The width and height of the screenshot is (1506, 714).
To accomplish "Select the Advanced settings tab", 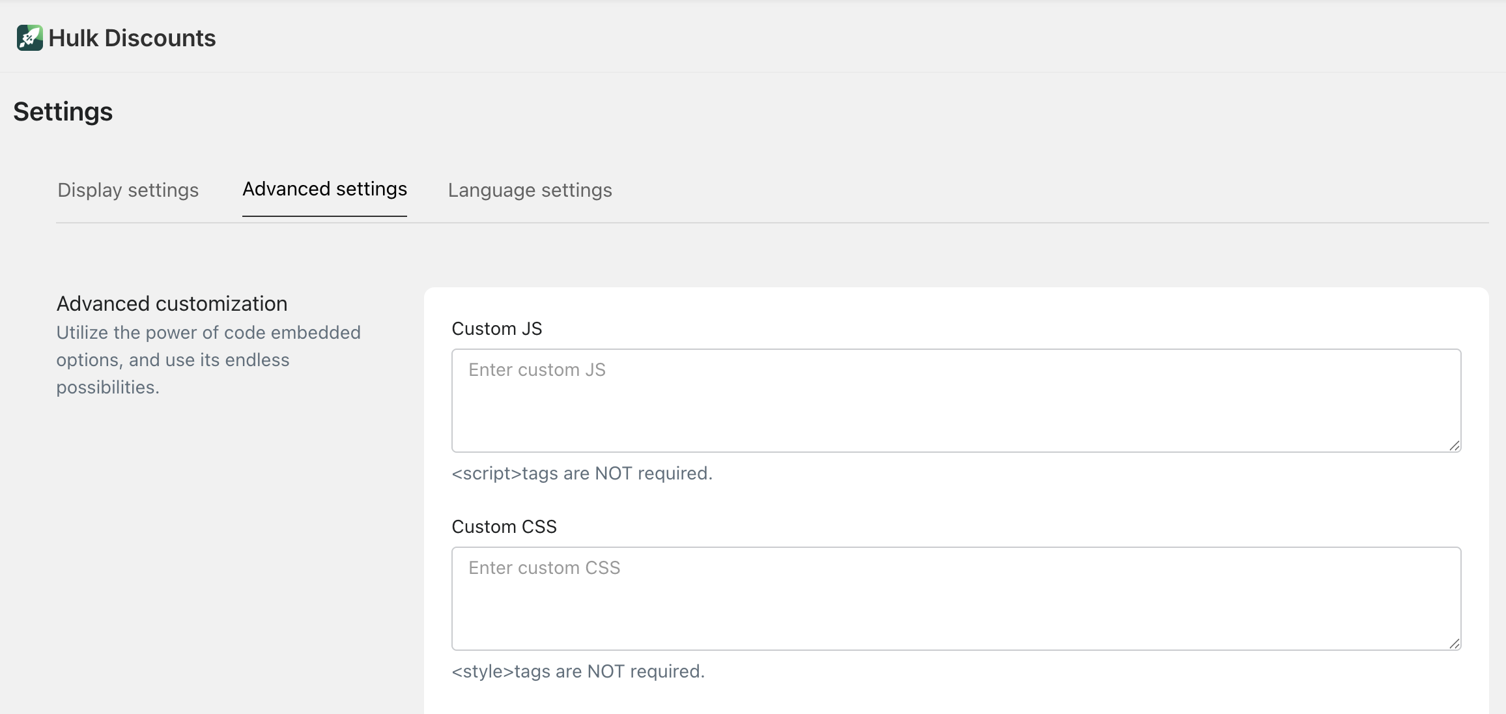I will click(324, 189).
